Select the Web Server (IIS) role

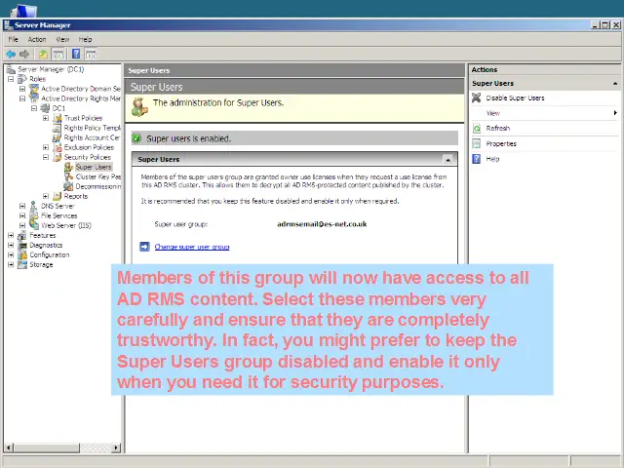pos(66,225)
